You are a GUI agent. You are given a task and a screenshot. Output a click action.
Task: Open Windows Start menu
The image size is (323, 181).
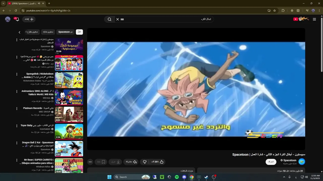(109, 177)
